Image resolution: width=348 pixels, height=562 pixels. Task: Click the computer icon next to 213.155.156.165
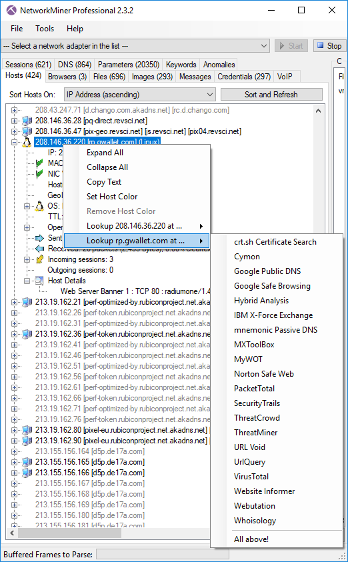click(x=27, y=462)
